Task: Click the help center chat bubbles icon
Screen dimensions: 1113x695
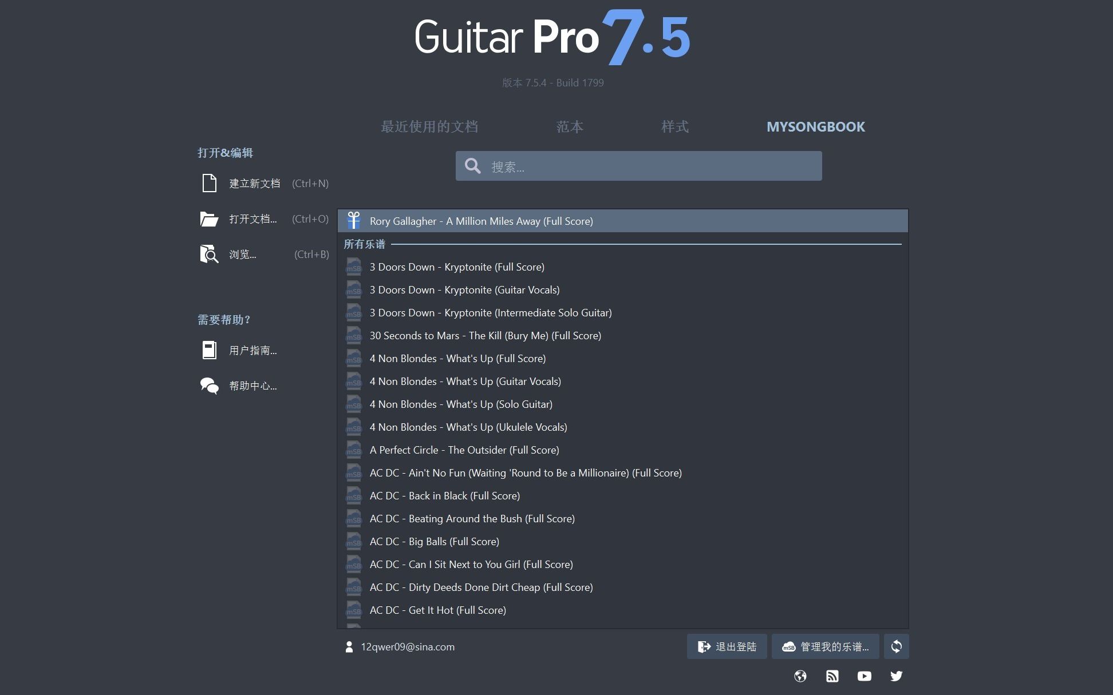Action: [x=210, y=386]
